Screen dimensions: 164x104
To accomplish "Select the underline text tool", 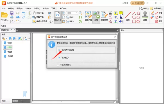I will 116,21.
